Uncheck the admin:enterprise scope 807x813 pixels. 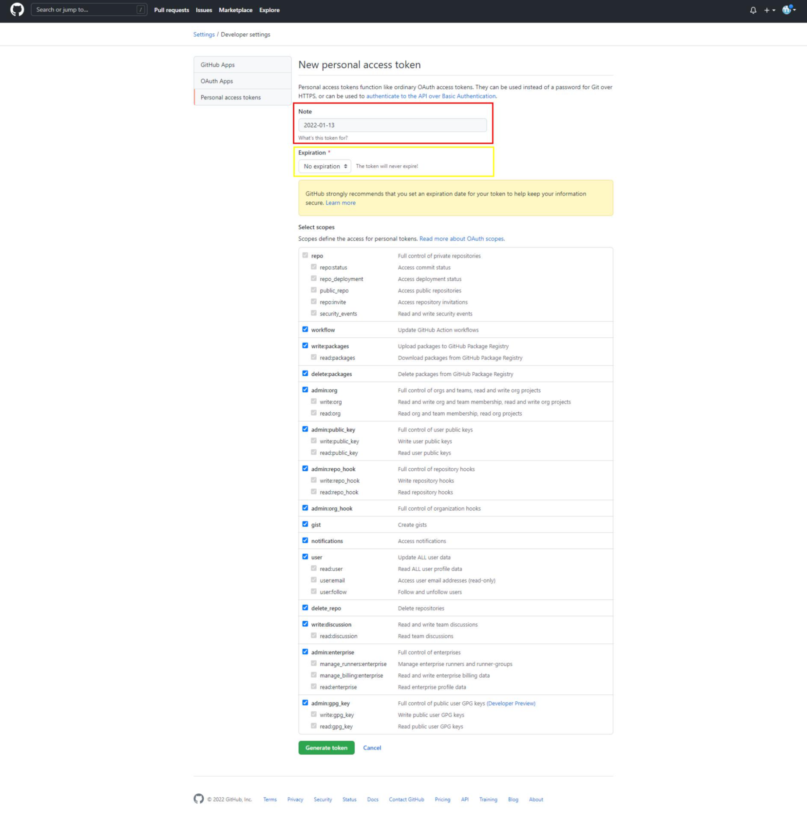[x=305, y=652]
